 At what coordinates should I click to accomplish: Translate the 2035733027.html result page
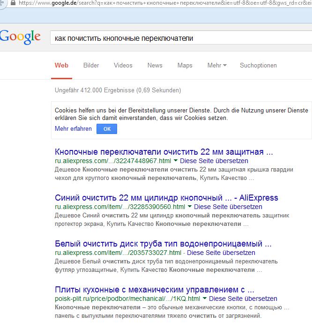221,253
